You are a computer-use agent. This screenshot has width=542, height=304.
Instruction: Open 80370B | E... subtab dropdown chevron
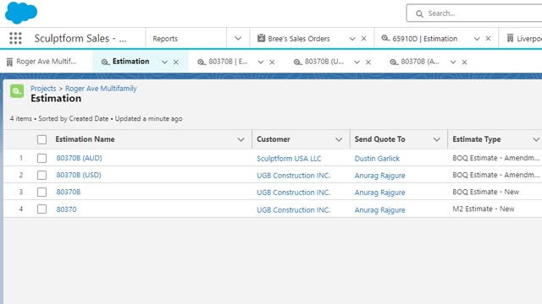coord(261,62)
